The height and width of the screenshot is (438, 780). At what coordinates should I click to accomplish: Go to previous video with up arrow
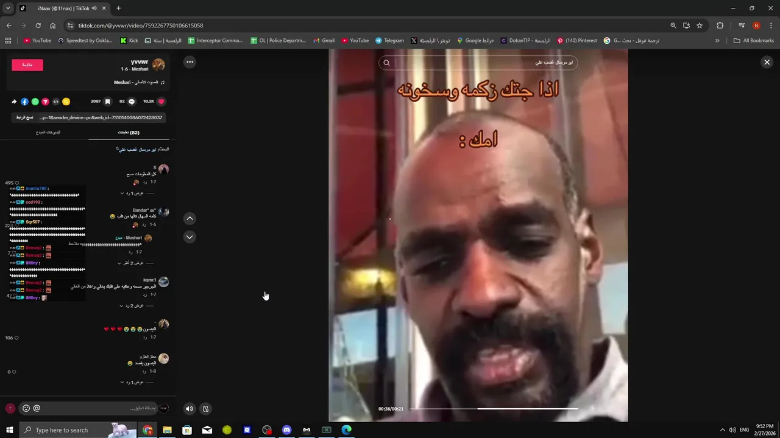(190, 218)
